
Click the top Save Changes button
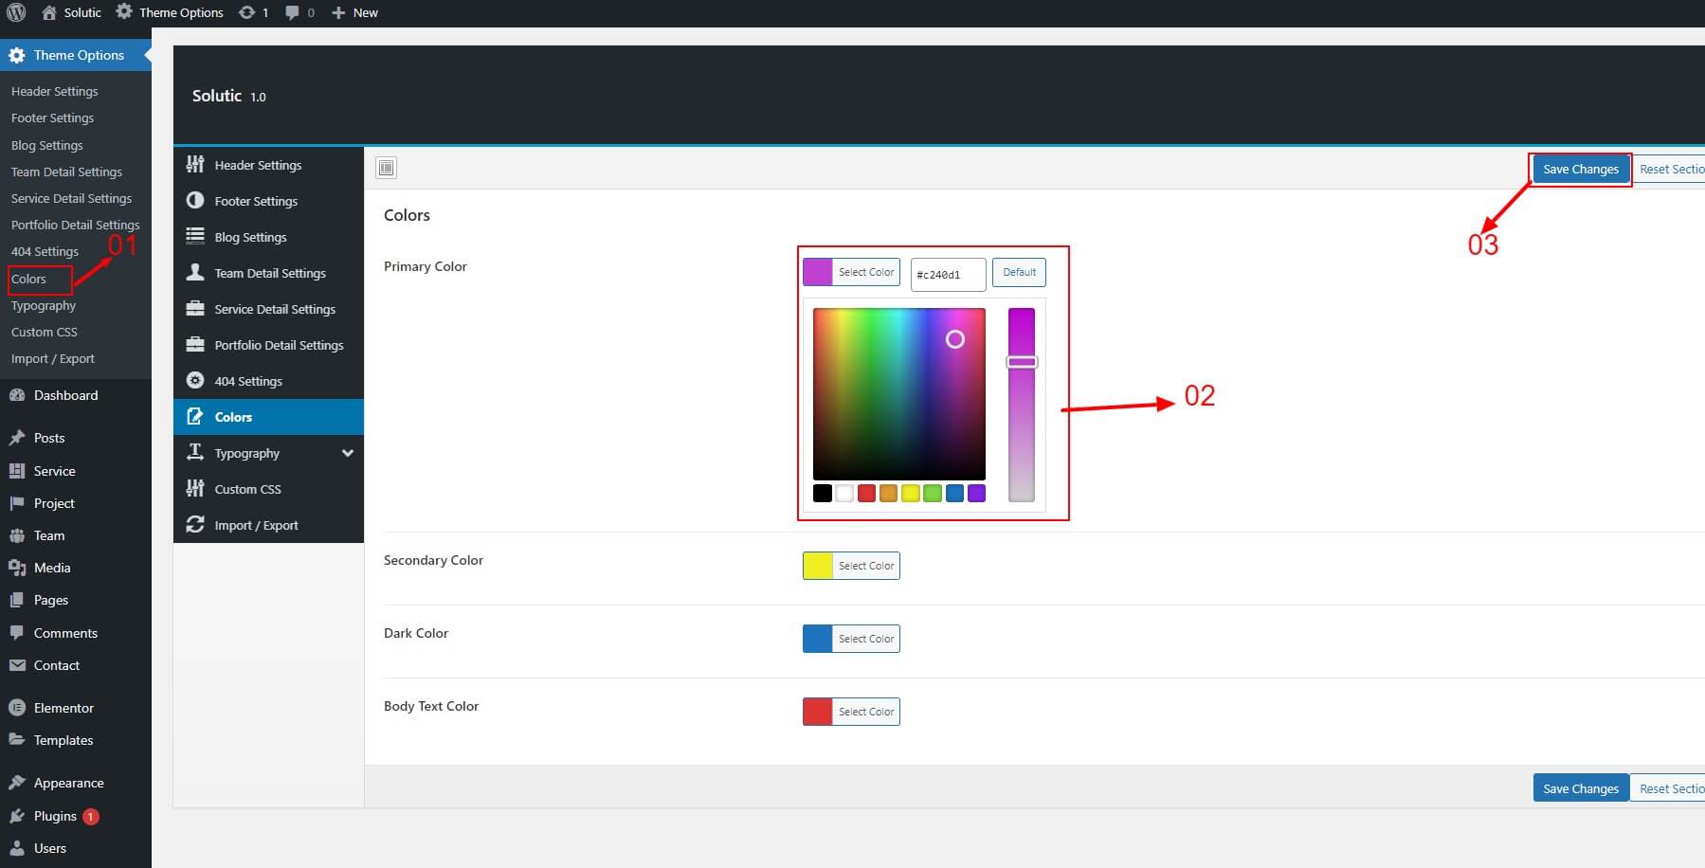coord(1580,170)
